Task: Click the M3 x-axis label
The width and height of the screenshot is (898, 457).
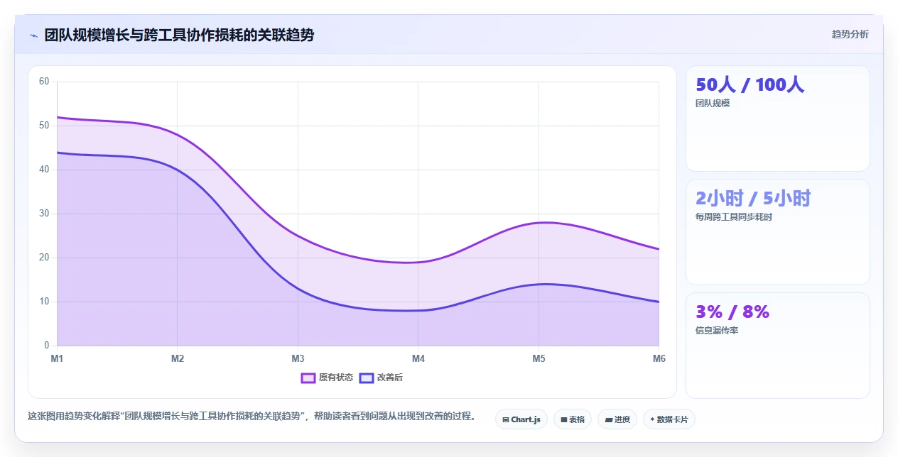Action: click(x=298, y=359)
